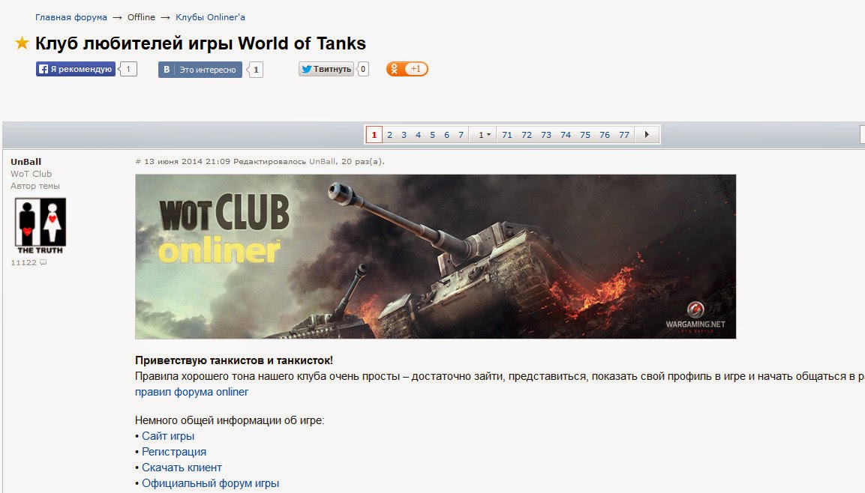Open the VK share counter bubble

[x=255, y=70]
